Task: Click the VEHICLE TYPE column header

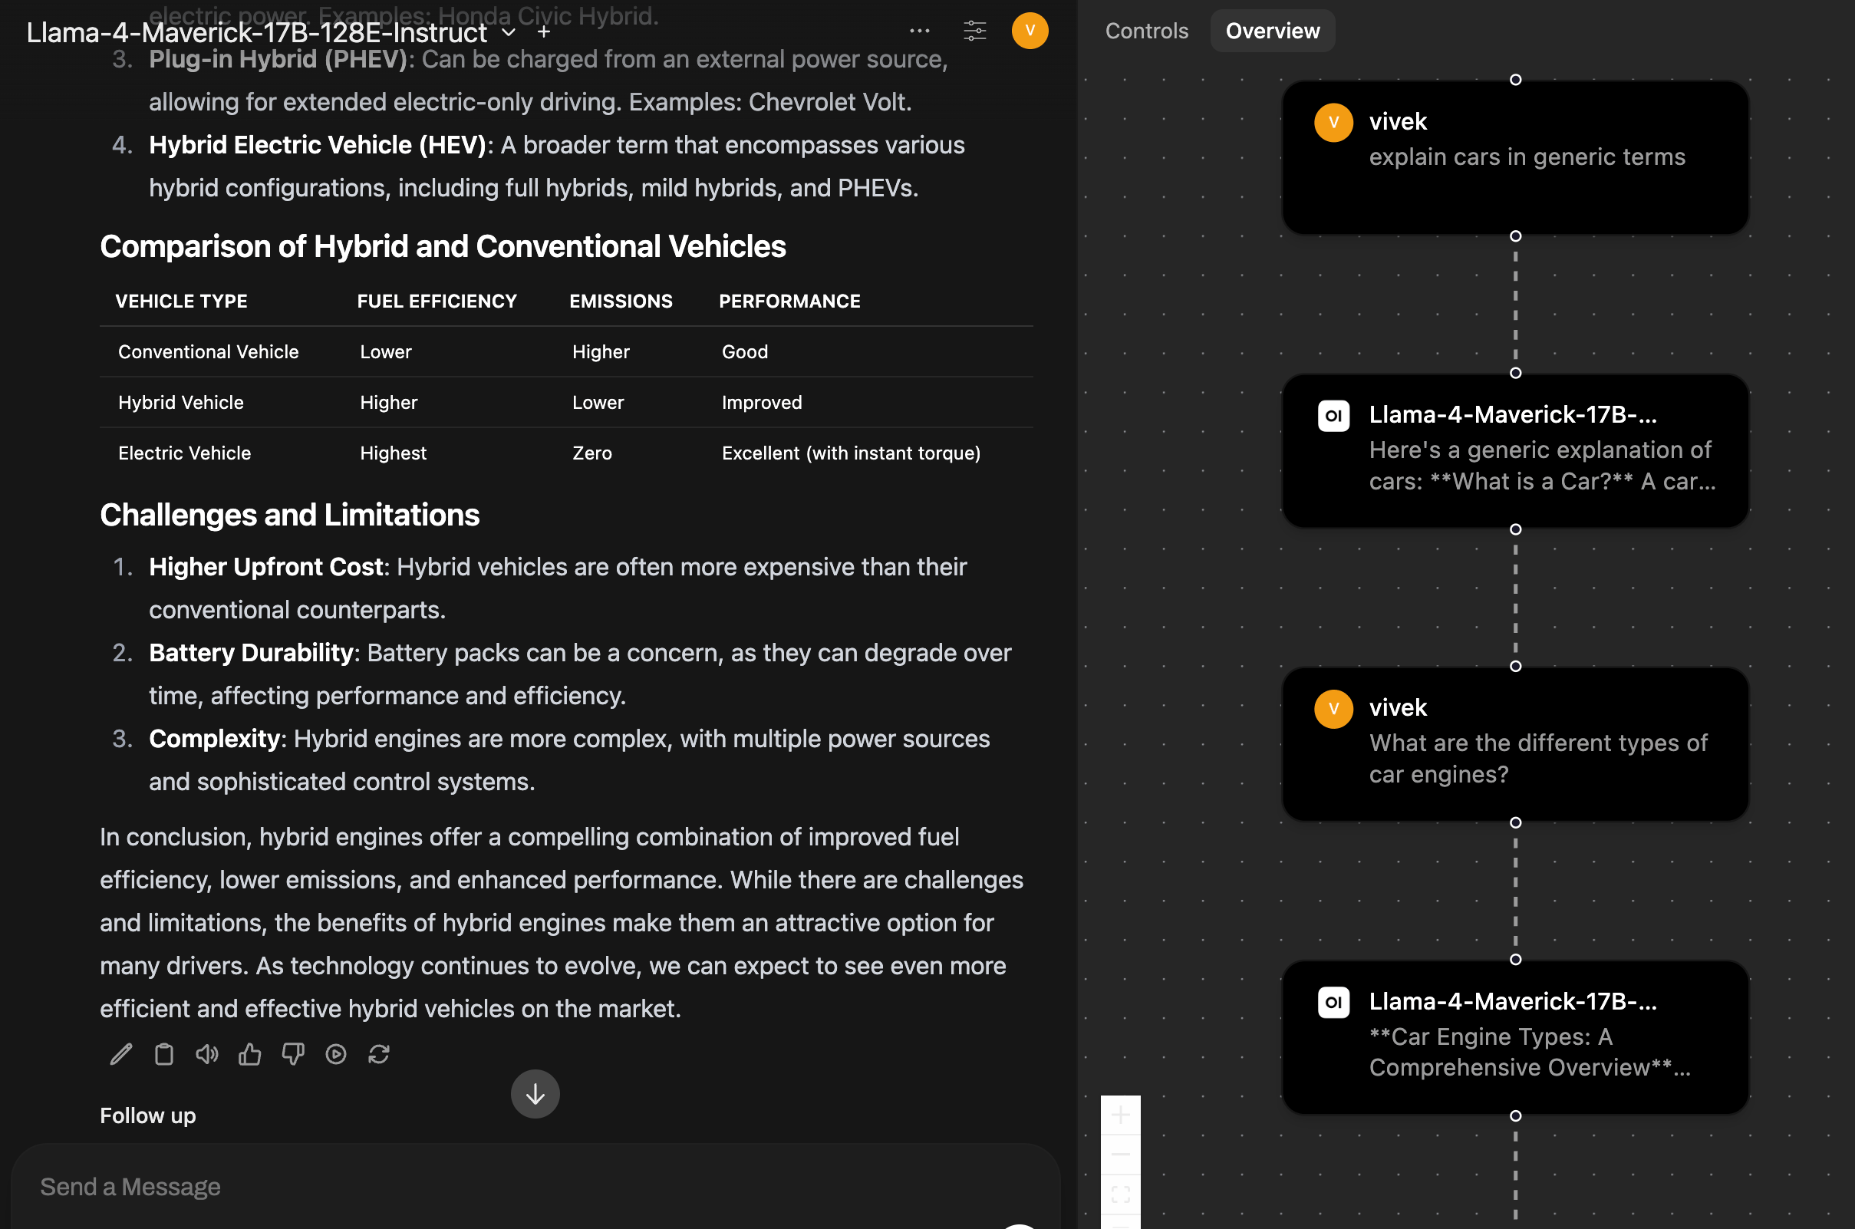Action: point(181,301)
